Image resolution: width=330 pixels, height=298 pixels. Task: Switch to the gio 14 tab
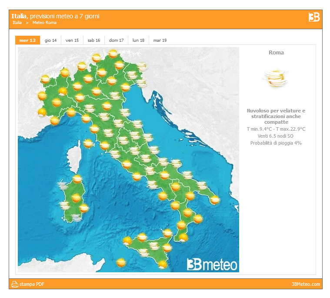[x=50, y=41]
